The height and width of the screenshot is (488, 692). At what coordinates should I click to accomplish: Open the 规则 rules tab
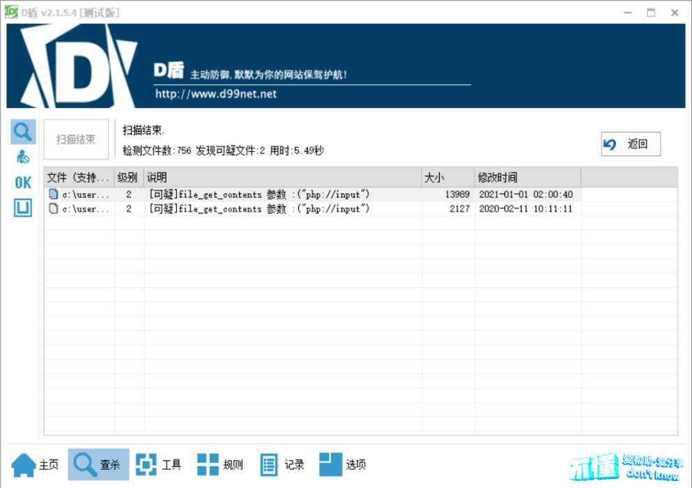pyautogui.click(x=220, y=464)
